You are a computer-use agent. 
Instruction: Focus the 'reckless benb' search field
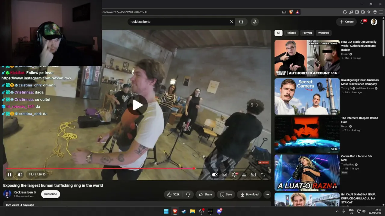pos(179,22)
